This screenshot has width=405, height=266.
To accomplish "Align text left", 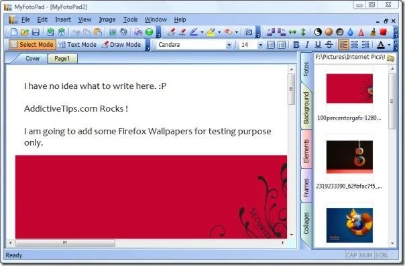I will pyautogui.click(x=343, y=45).
